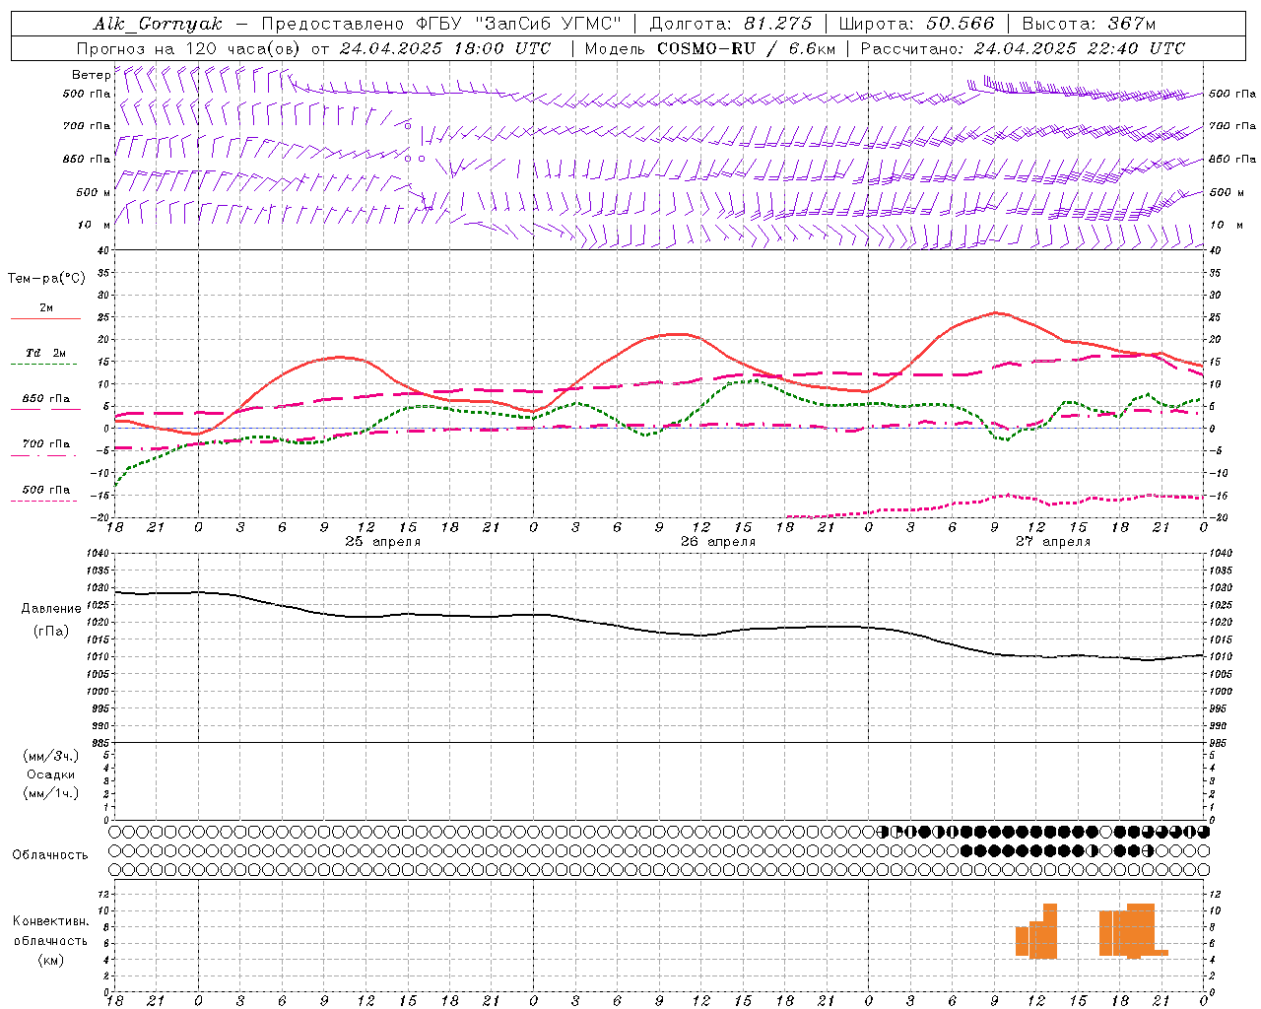Viewport: 1261px width, 1009px height.
Task: Click the peak of the red temperature curve on 27 апреля
Action: pyautogui.click(x=996, y=312)
